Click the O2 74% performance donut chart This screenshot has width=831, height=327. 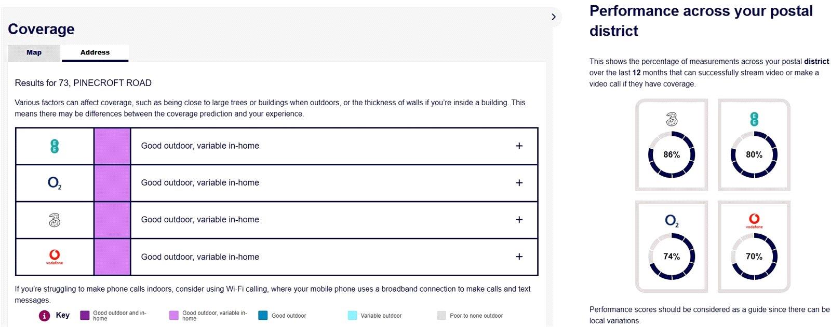pos(672,257)
